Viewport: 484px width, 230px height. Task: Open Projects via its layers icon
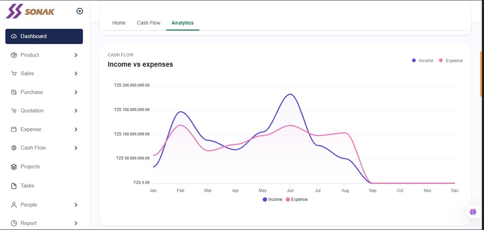tap(14, 167)
